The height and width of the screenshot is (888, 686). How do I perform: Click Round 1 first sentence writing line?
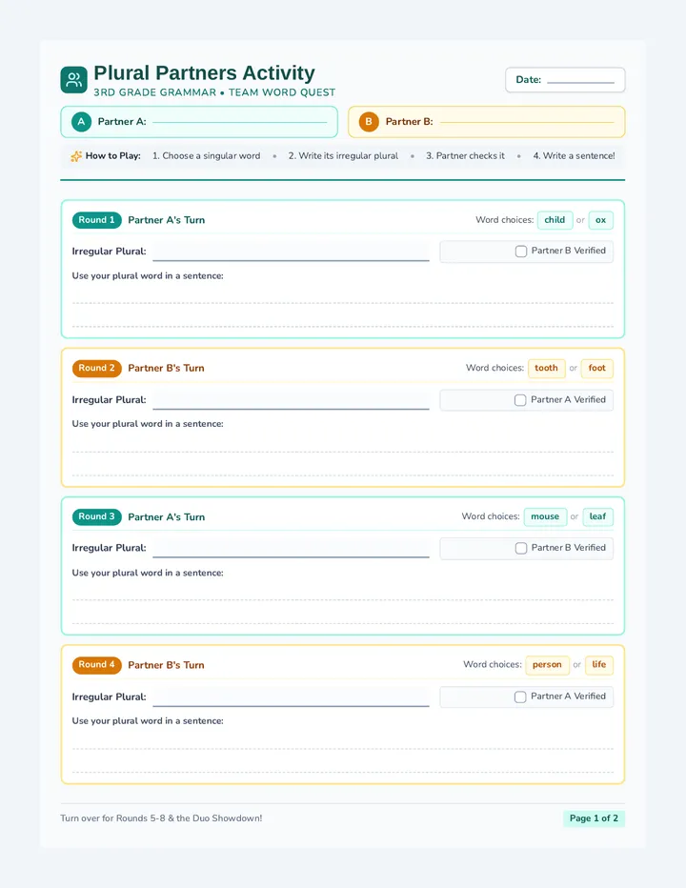tap(343, 303)
